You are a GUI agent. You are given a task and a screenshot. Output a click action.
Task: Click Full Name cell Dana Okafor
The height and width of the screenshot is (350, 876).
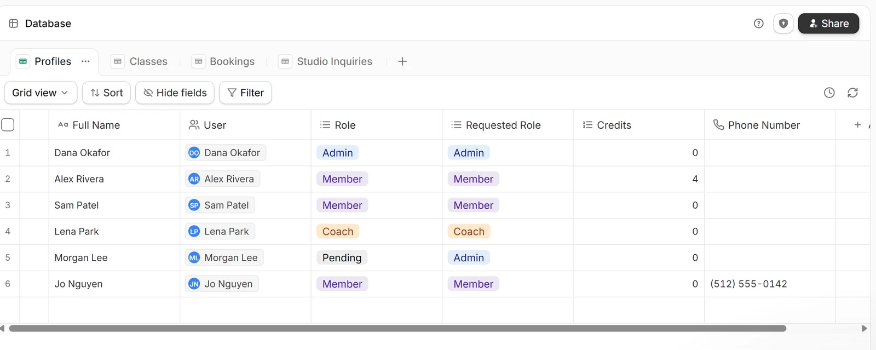point(114,153)
